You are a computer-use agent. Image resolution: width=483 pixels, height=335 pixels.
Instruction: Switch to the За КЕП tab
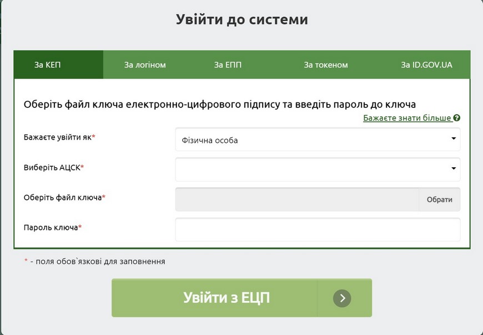(x=48, y=65)
